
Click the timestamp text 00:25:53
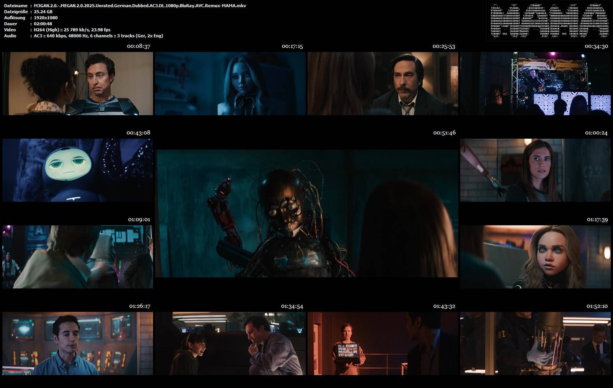444,46
